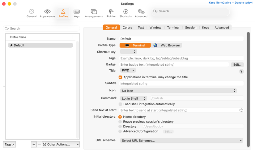Viewport: 255px width, 152px height.
Task: Select Reuse previous session's directory option
Action: click(x=120, y=122)
